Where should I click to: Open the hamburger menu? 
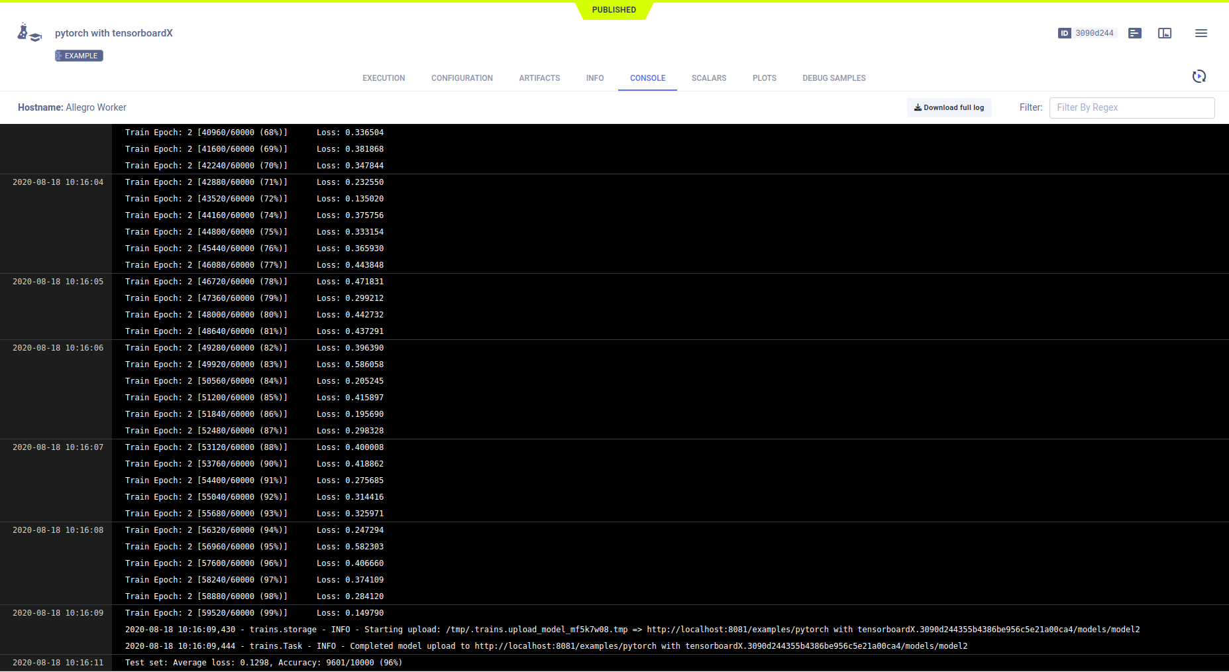pos(1201,33)
